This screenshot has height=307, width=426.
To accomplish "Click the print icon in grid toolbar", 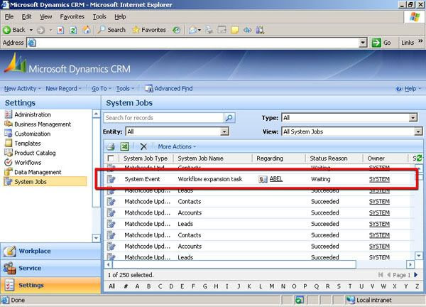I will 111,146.
